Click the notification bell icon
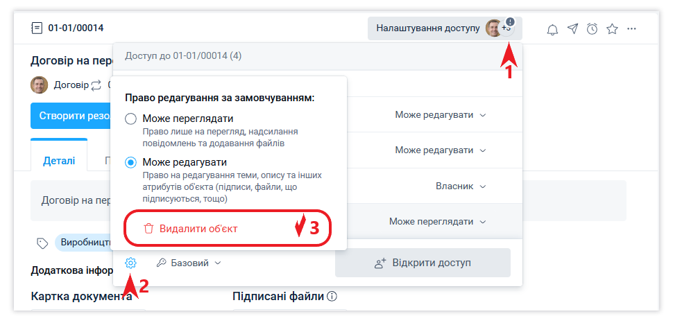The height and width of the screenshot is (323, 673). [552, 29]
